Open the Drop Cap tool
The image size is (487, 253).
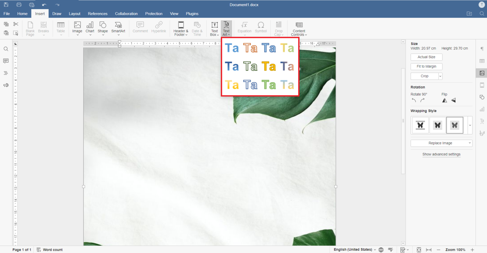278,28
